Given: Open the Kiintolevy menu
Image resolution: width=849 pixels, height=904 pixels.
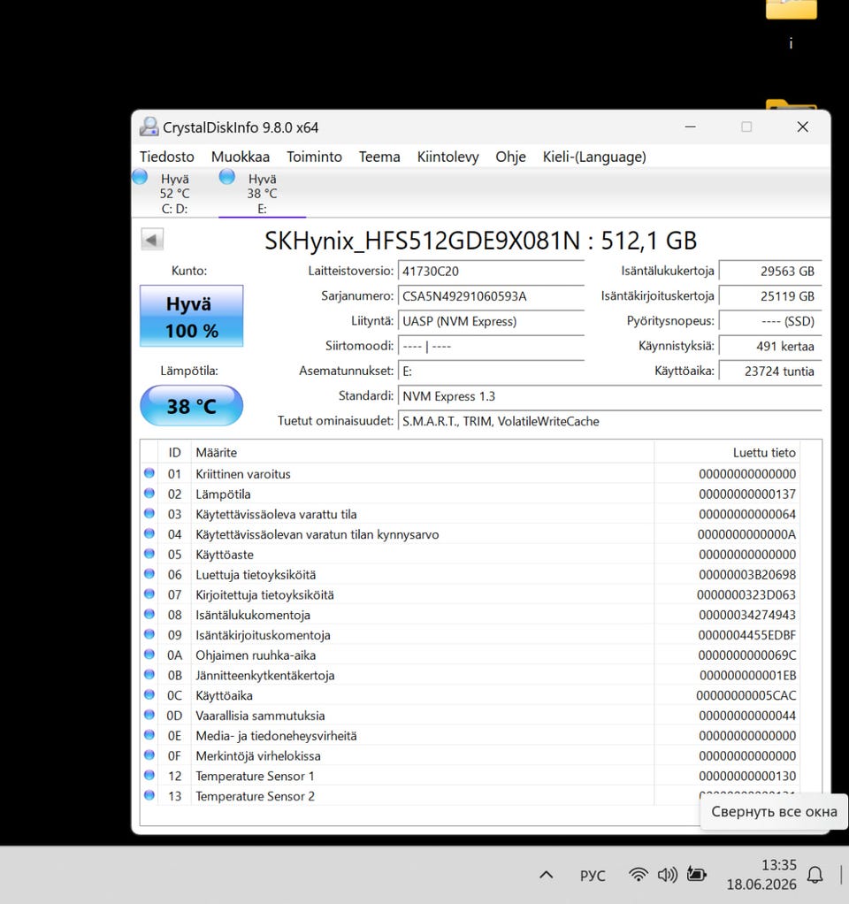Looking at the screenshot, I should (x=447, y=157).
